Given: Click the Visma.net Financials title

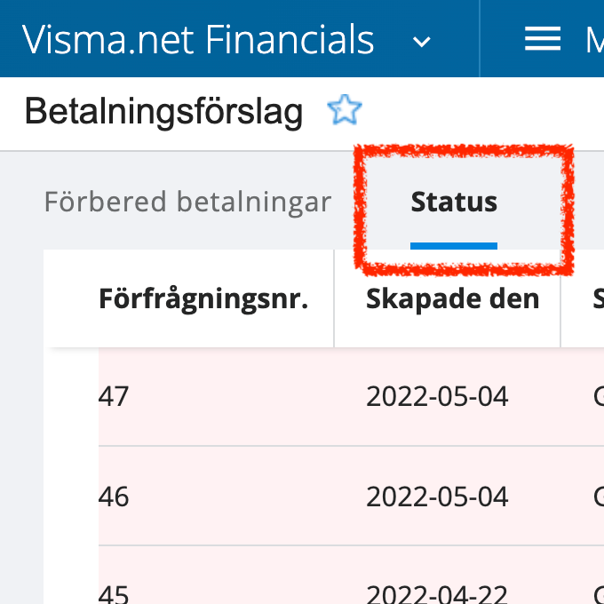Looking at the screenshot, I should click(198, 40).
